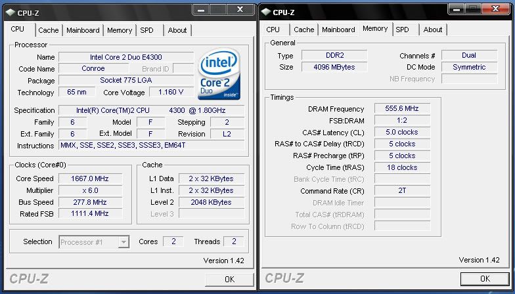Click the Core Speed value 1667.0 MHz

point(91,178)
